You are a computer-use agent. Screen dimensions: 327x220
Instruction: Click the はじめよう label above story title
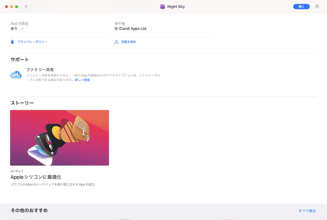click(x=17, y=171)
